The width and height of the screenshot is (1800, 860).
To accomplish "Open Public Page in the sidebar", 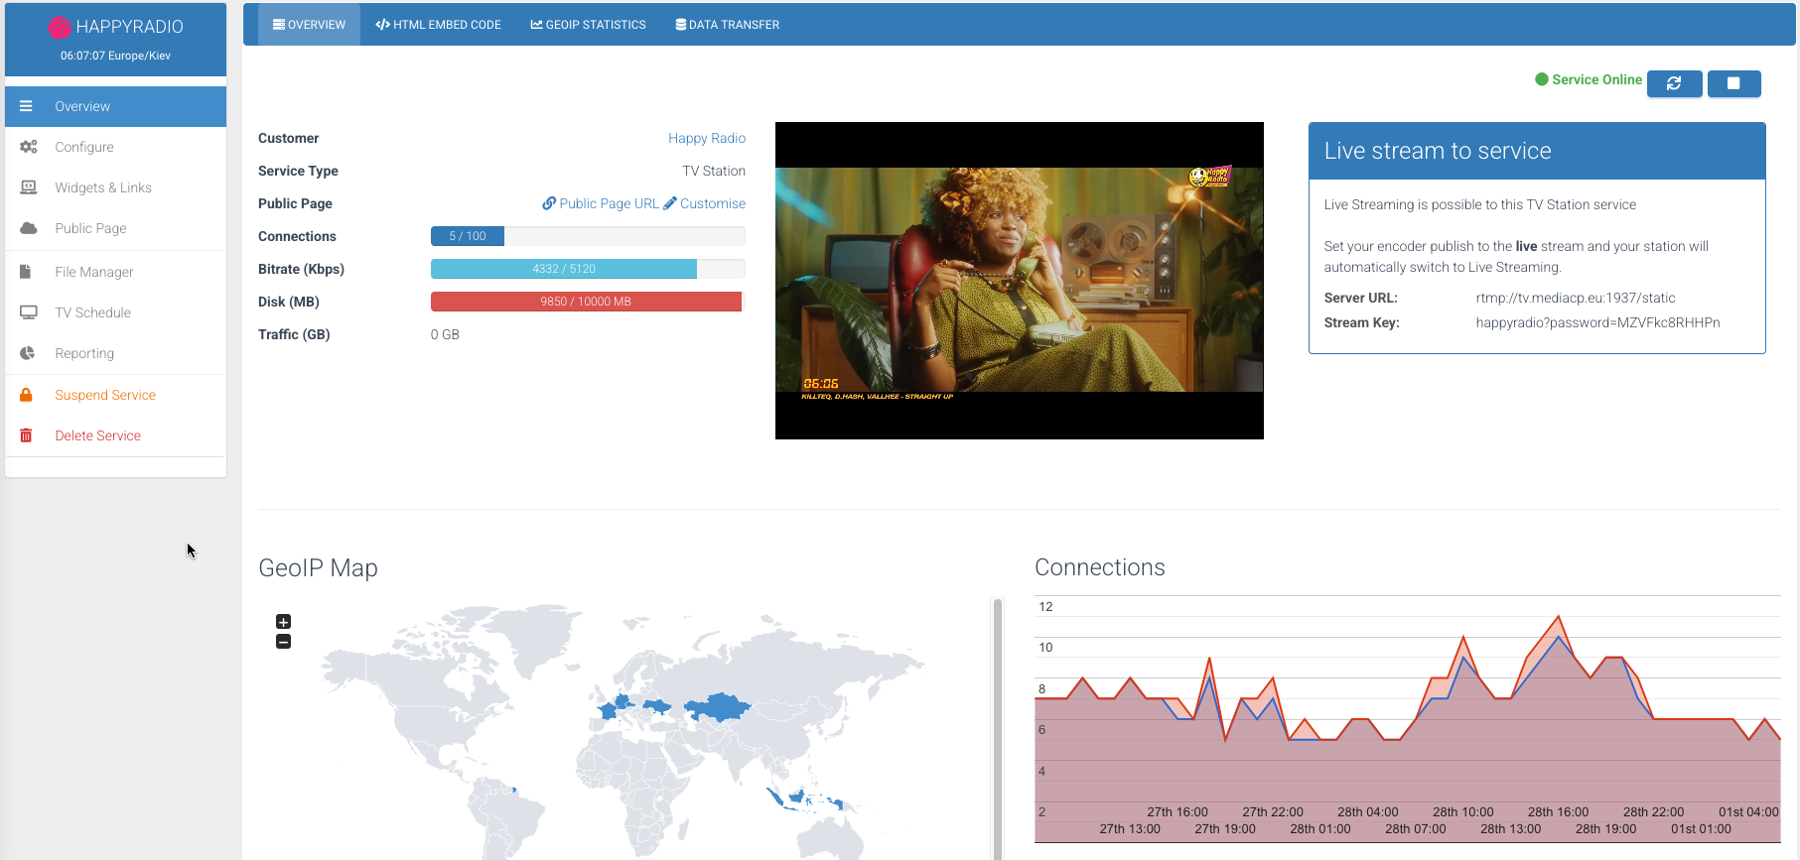I will (x=115, y=228).
